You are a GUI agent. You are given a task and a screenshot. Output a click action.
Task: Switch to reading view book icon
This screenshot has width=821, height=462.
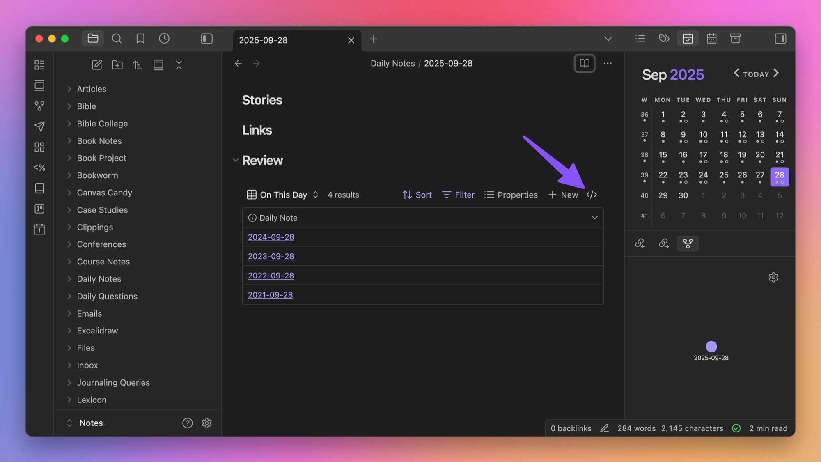tap(584, 63)
